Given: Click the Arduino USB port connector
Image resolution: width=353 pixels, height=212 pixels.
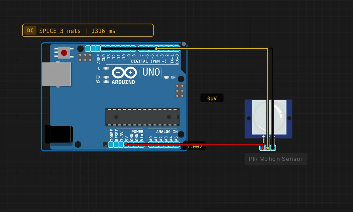Looking at the screenshot, I should pyautogui.click(x=56, y=74).
